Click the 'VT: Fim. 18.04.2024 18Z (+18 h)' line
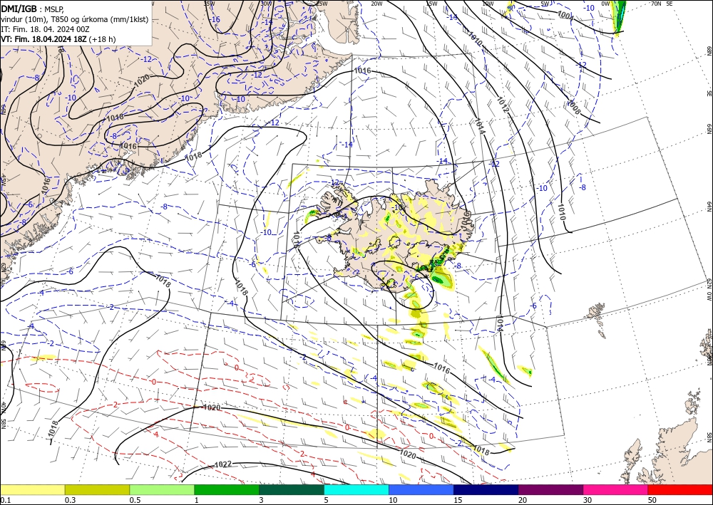Image resolution: width=713 pixels, height=505 pixels. 58,39
